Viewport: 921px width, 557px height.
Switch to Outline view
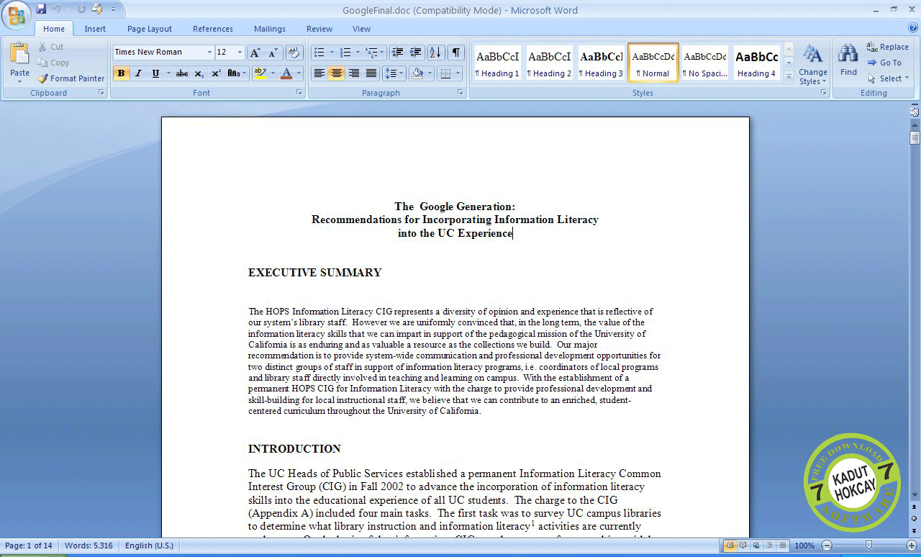click(769, 545)
